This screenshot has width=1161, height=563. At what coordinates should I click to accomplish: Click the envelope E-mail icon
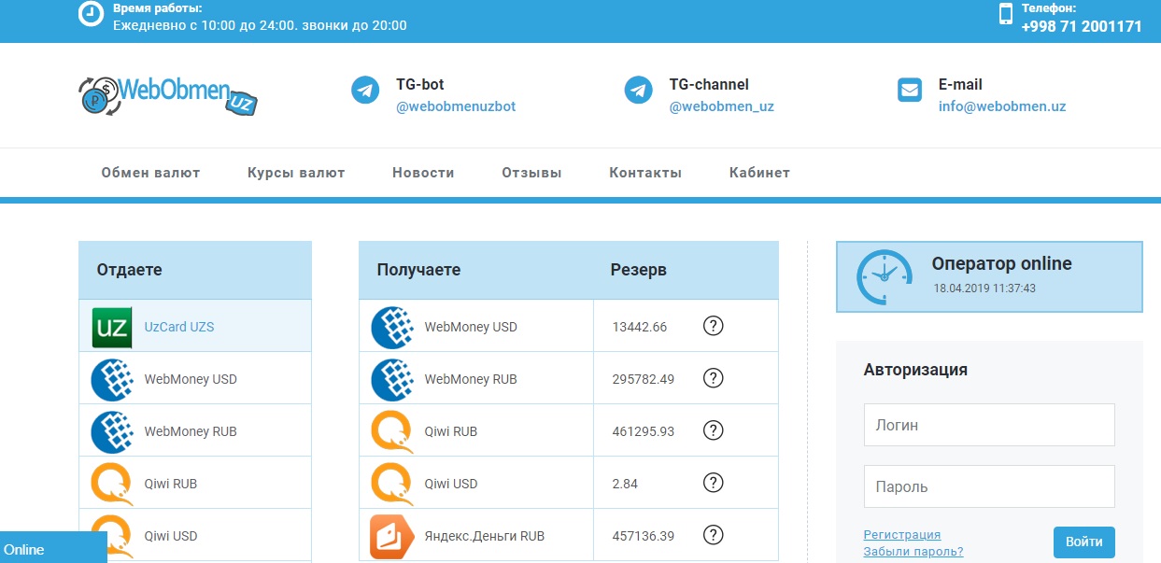pos(909,91)
